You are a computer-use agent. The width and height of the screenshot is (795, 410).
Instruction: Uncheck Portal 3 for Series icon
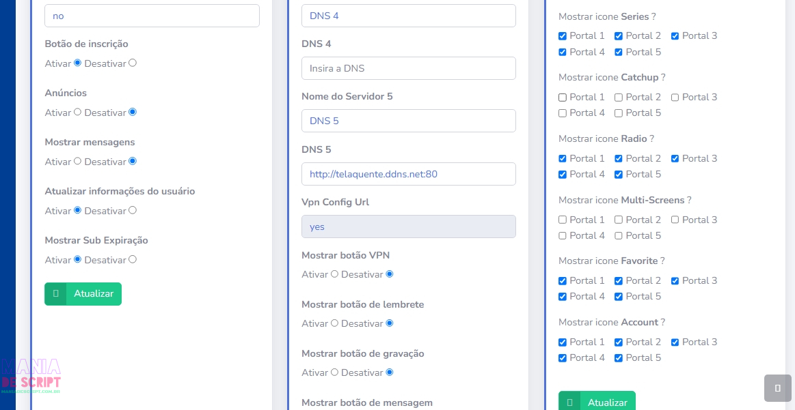point(675,36)
